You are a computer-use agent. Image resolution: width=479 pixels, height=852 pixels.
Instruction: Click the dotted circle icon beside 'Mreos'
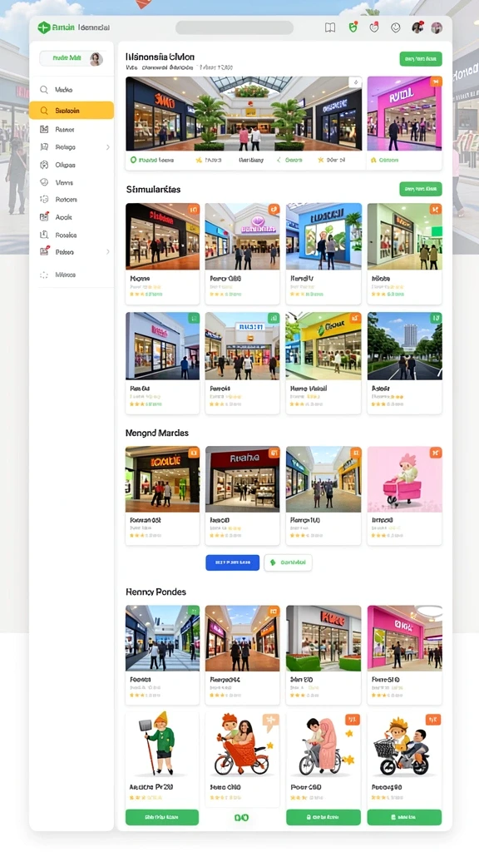point(44,275)
